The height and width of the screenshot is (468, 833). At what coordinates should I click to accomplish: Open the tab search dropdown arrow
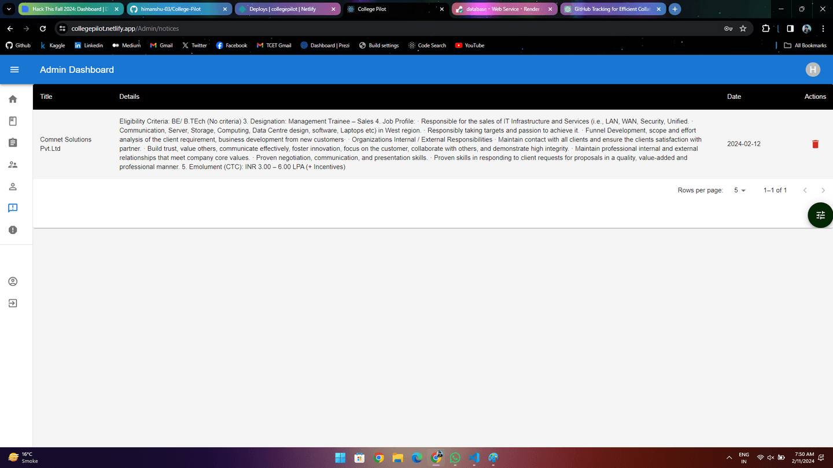point(9,9)
